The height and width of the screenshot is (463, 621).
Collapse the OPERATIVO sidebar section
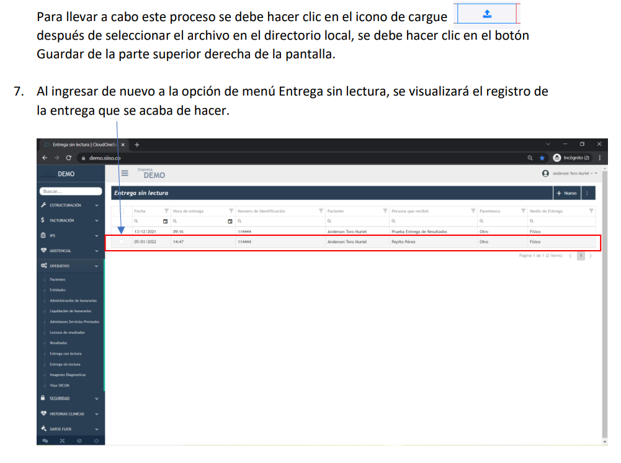(x=71, y=266)
